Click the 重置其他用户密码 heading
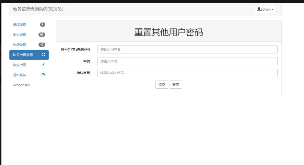The height and width of the screenshot is (165, 304). coord(169,32)
